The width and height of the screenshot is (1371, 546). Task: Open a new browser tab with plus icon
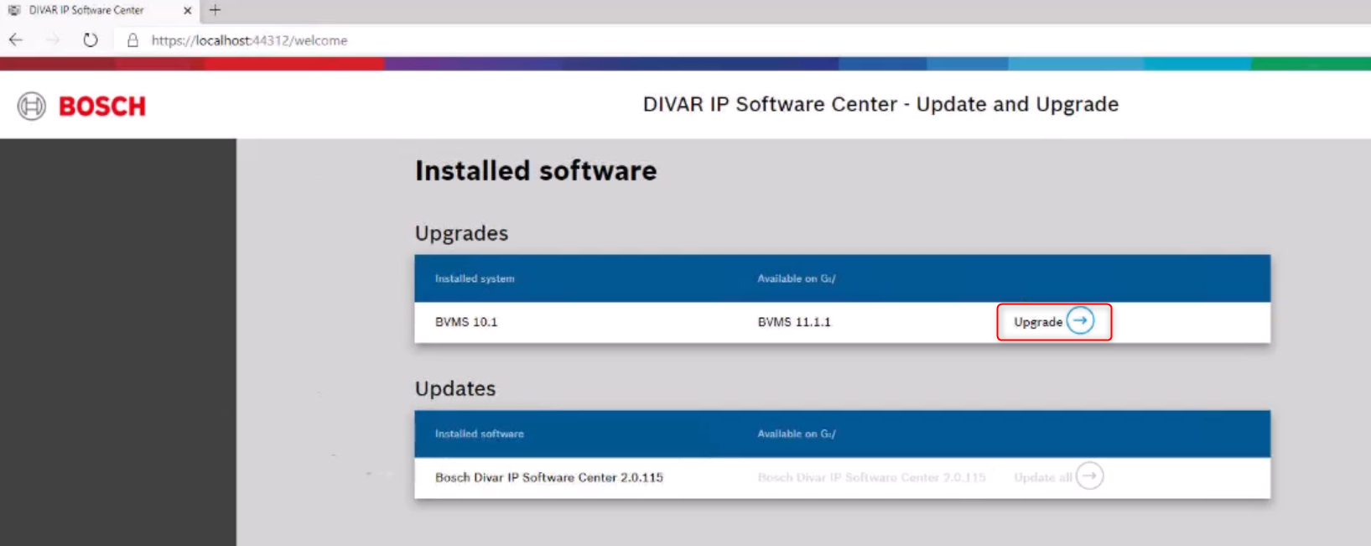coord(216,11)
